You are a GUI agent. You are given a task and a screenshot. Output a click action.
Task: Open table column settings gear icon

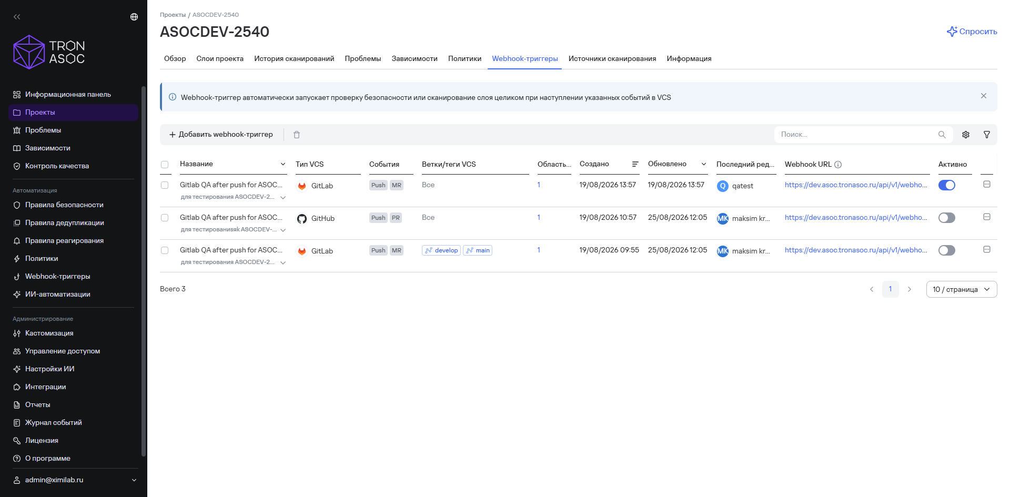[966, 135]
